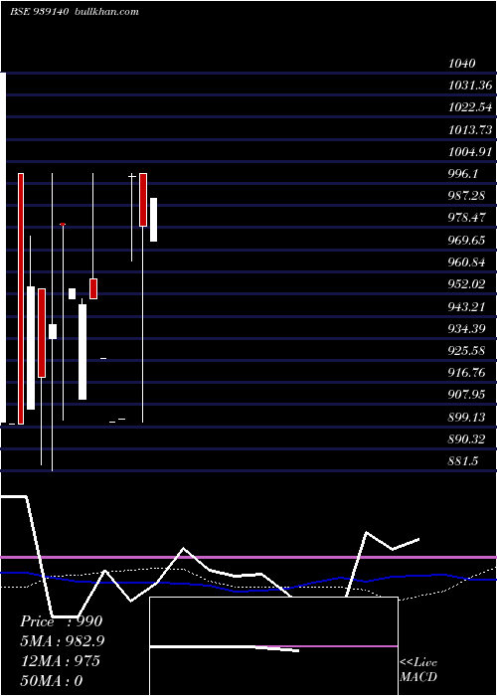This screenshot has height=696, width=497.
Task: Click the 1022.54 price level label
Action: [x=470, y=107]
